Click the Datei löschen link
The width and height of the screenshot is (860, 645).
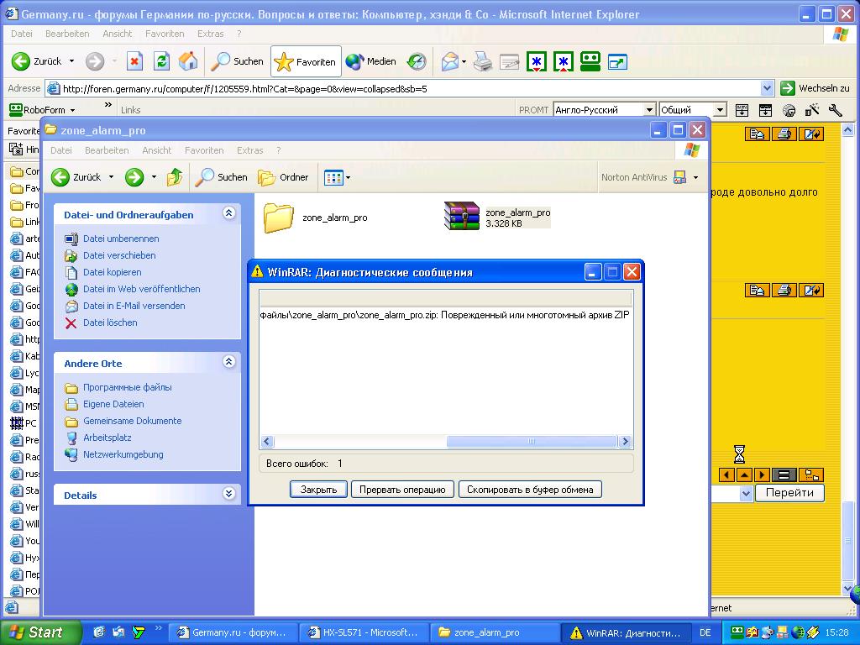110,322
